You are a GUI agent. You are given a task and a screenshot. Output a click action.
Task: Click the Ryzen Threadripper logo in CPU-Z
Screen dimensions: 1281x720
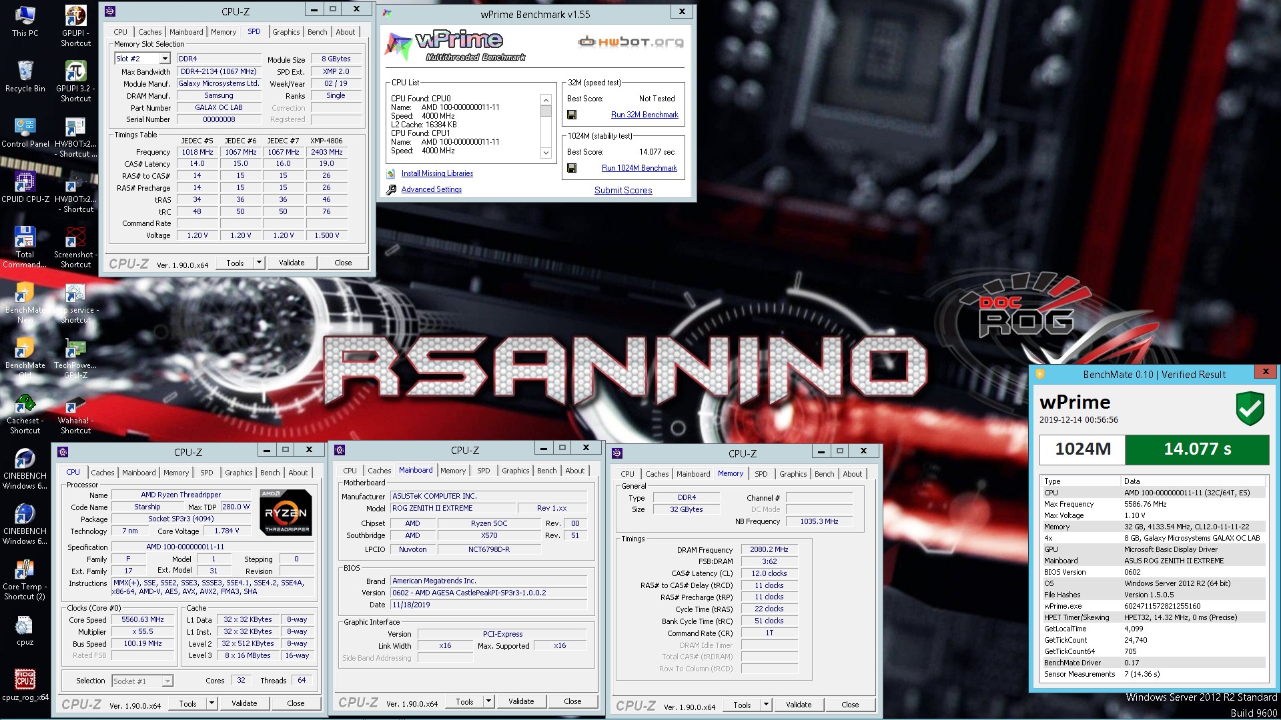[x=286, y=512]
